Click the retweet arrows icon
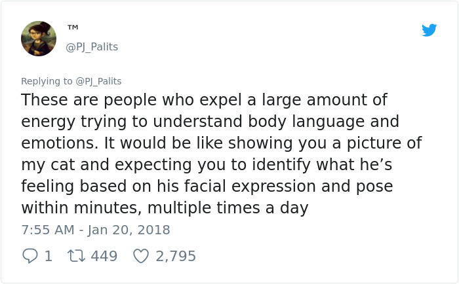Screen dimensions: 459x284 (x=76, y=256)
